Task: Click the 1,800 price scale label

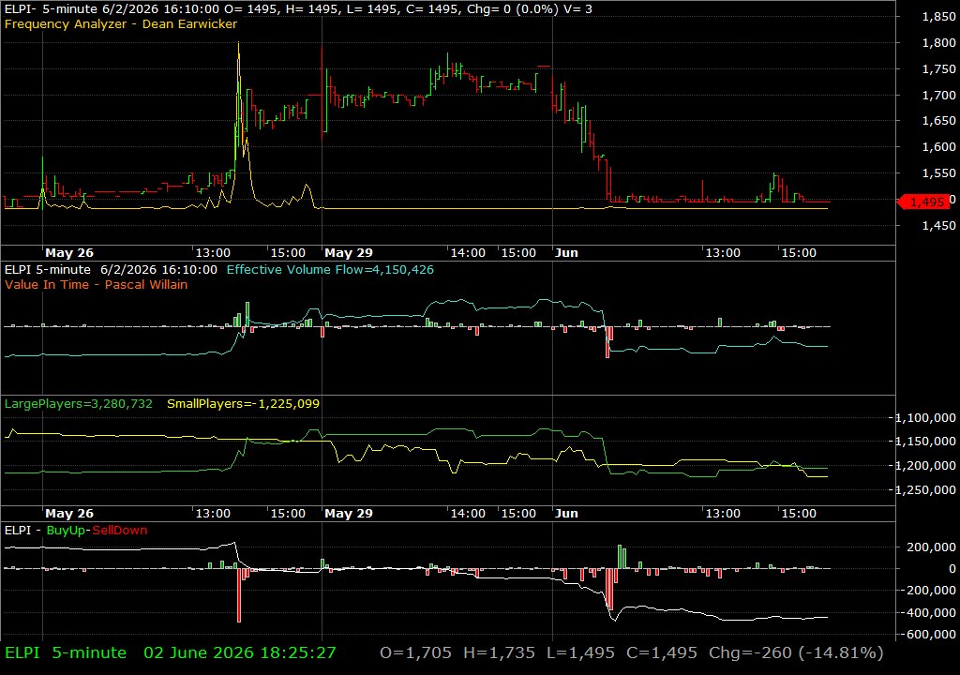Action: 938,43
